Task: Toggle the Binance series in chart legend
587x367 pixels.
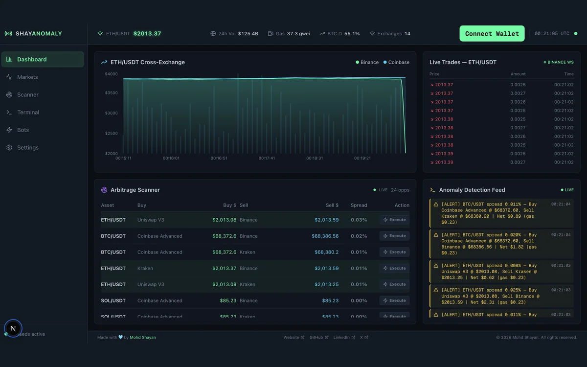Action: (367, 62)
